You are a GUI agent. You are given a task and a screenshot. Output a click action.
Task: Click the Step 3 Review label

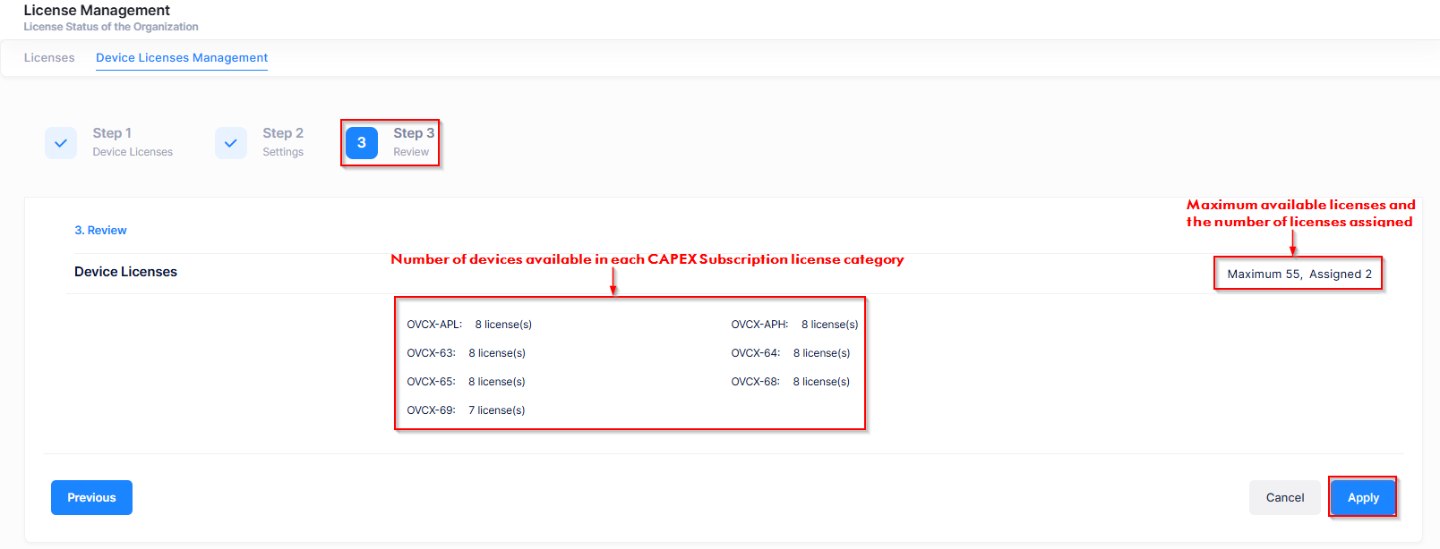coord(413,142)
